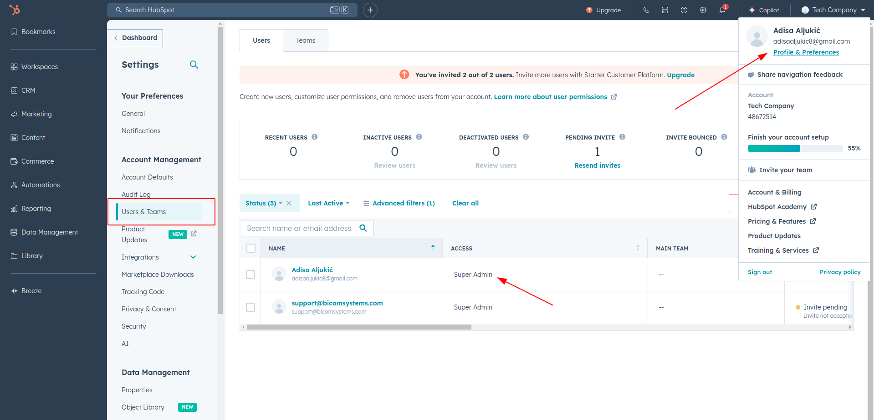Screen dimensions: 874x420
Task: Click the account setup progress bar
Action: pyautogui.click(x=795, y=148)
